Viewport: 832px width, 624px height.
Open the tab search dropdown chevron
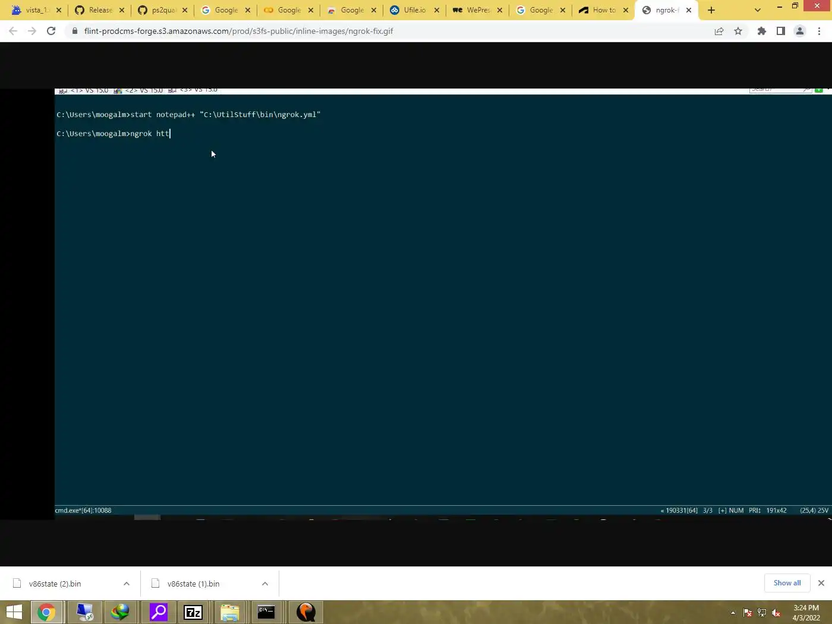click(x=758, y=10)
